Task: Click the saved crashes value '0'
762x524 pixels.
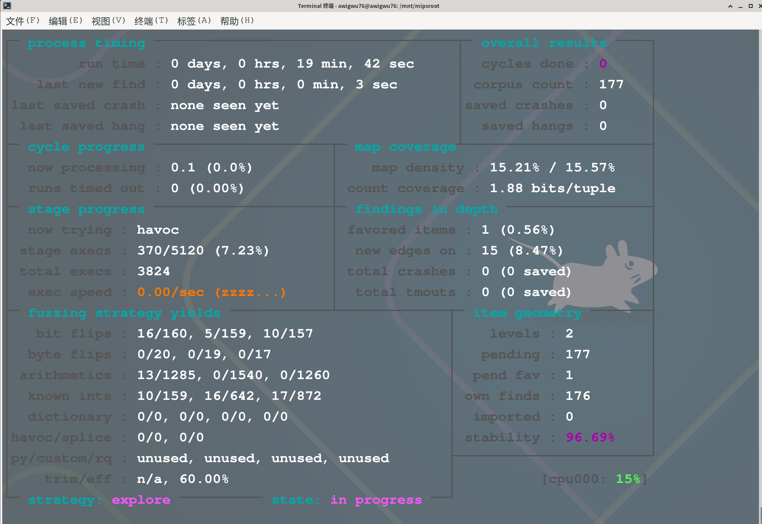Action: click(603, 105)
